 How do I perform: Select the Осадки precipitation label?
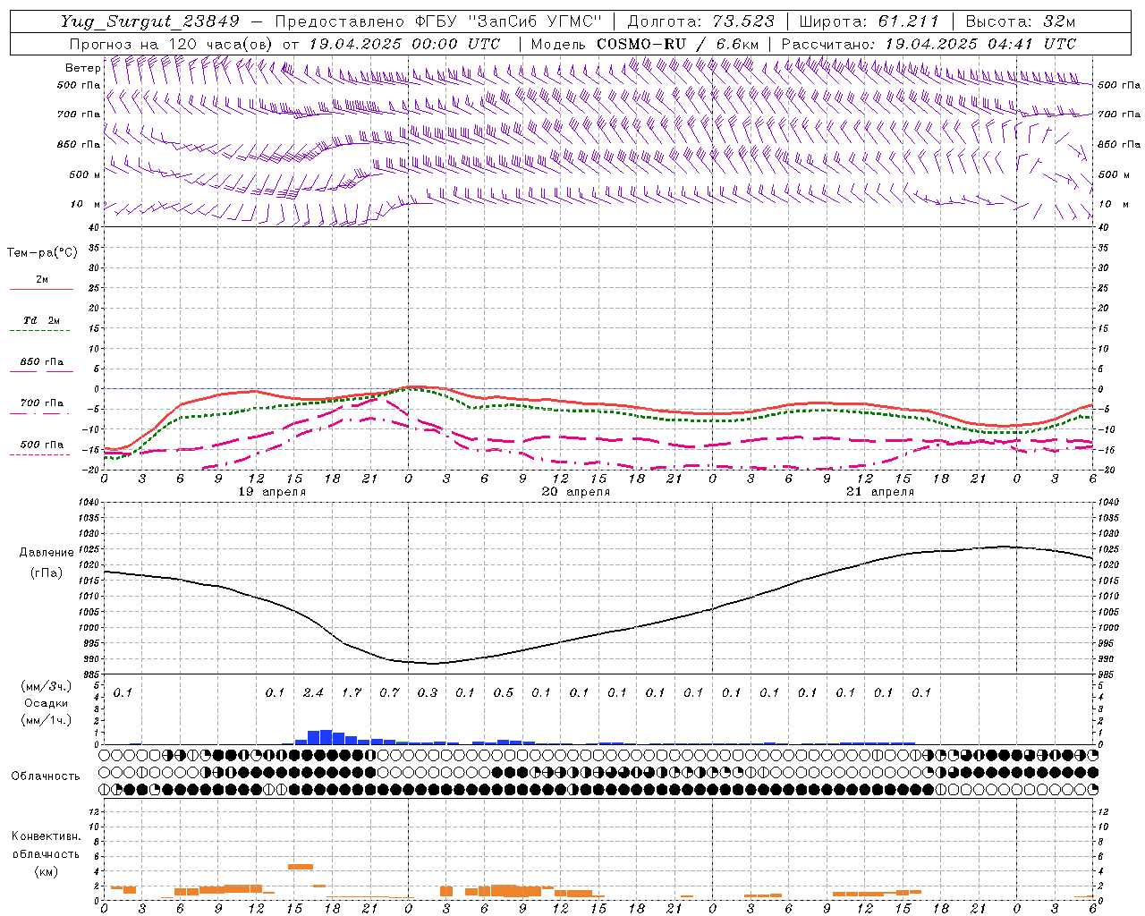[x=46, y=703]
